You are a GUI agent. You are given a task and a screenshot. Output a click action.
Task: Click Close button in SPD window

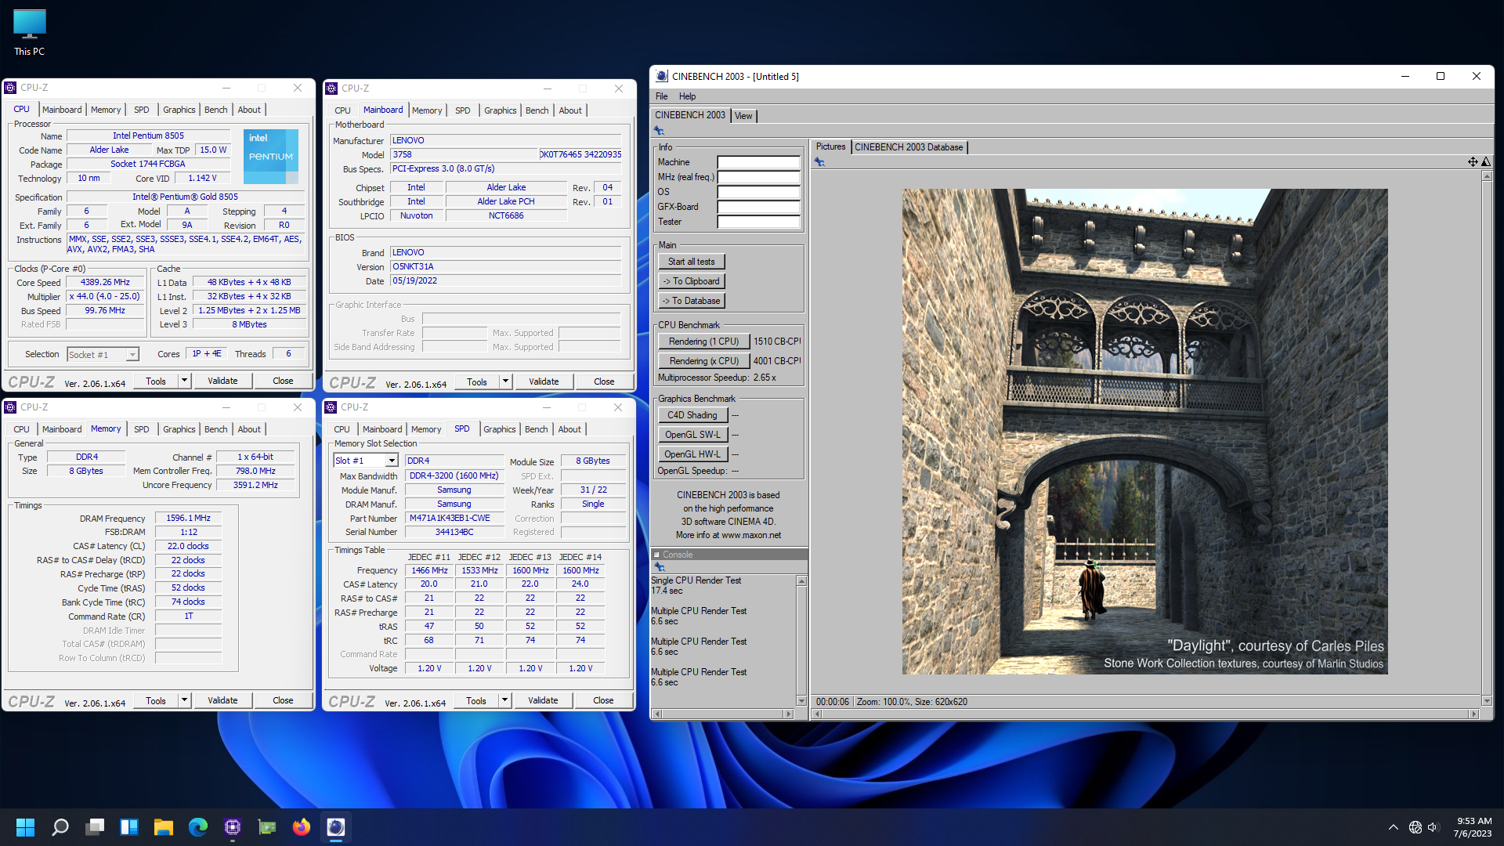tap(603, 700)
